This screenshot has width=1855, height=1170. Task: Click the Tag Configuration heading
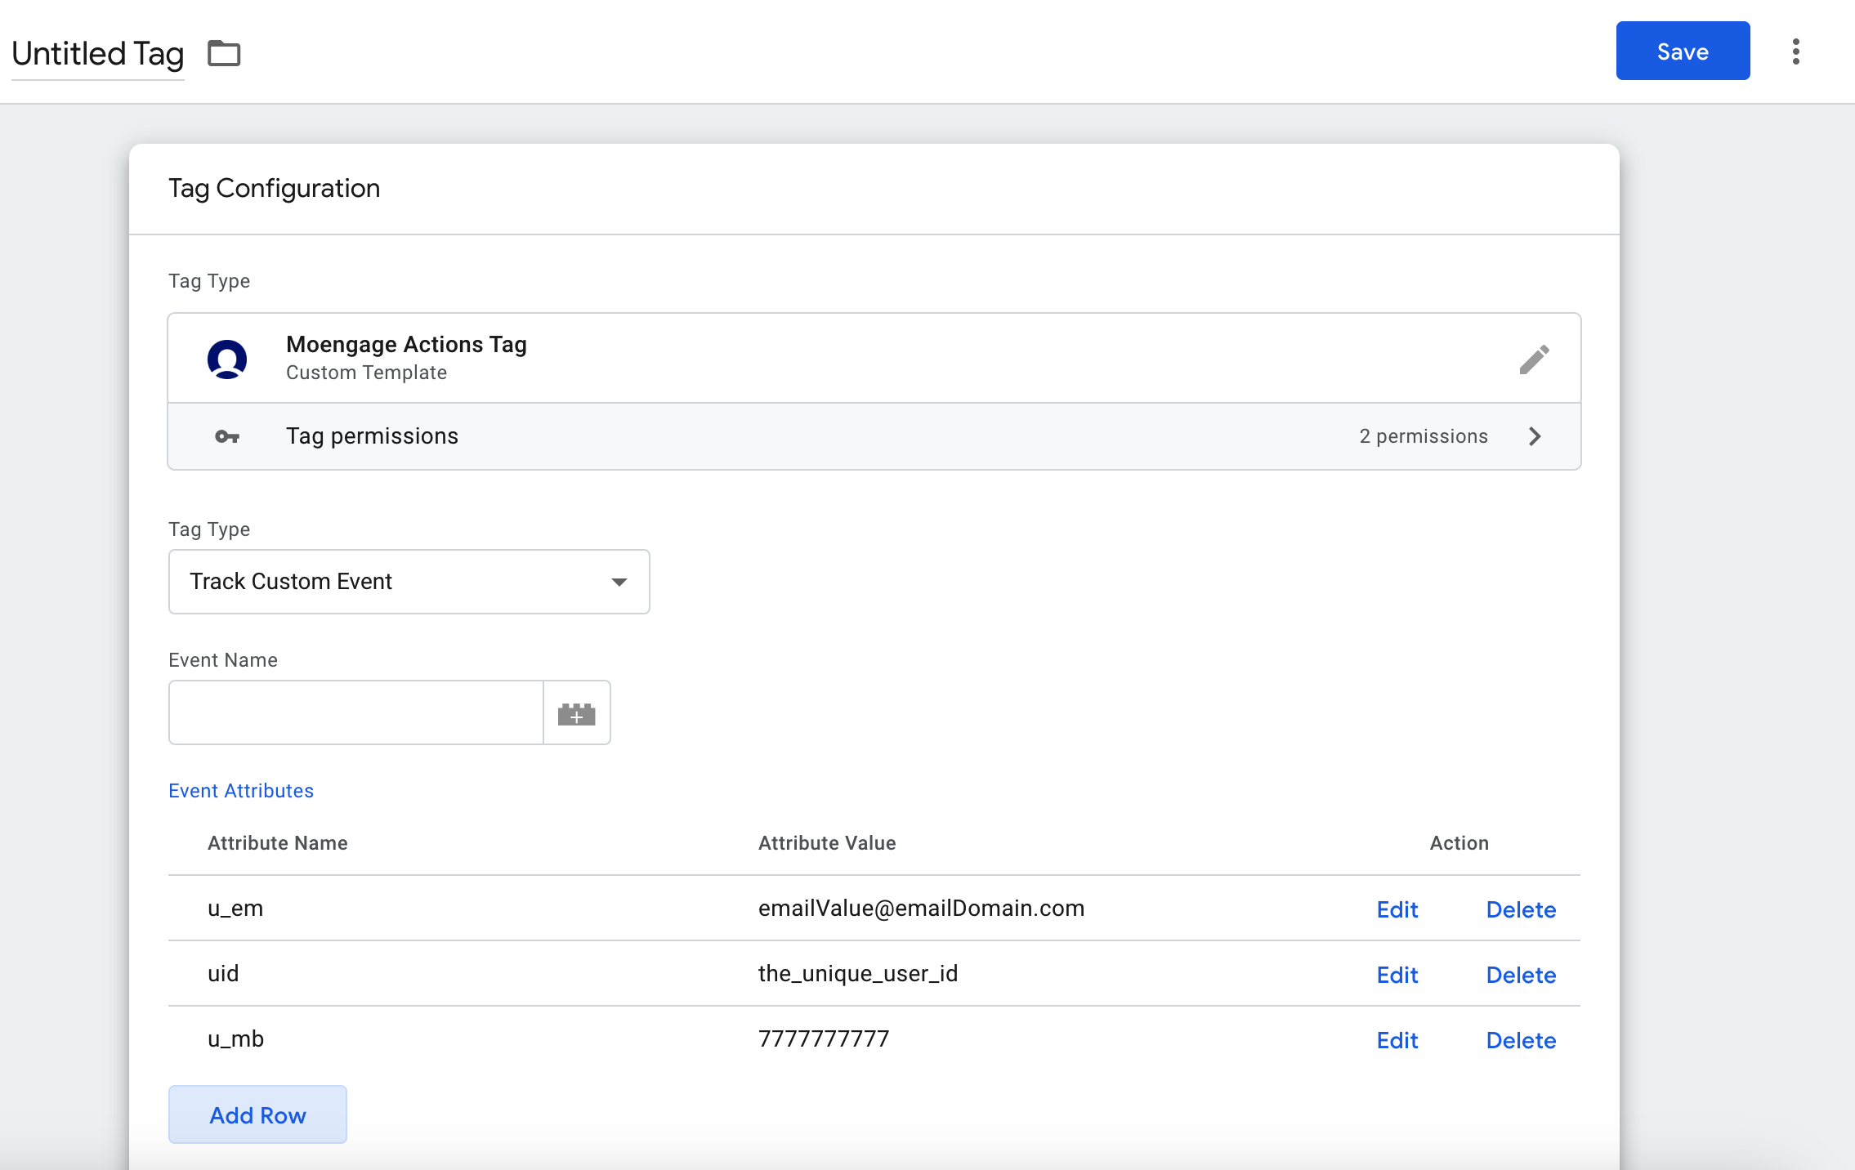(x=274, y=189)
